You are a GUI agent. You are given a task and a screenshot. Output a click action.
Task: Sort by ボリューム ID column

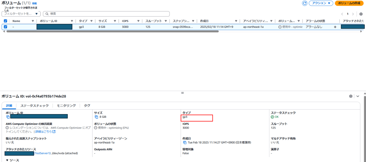coord(71,21)
